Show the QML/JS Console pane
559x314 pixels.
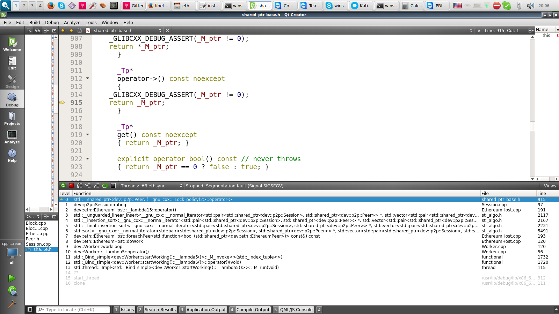pyautogui.click(x=293, y=309)
